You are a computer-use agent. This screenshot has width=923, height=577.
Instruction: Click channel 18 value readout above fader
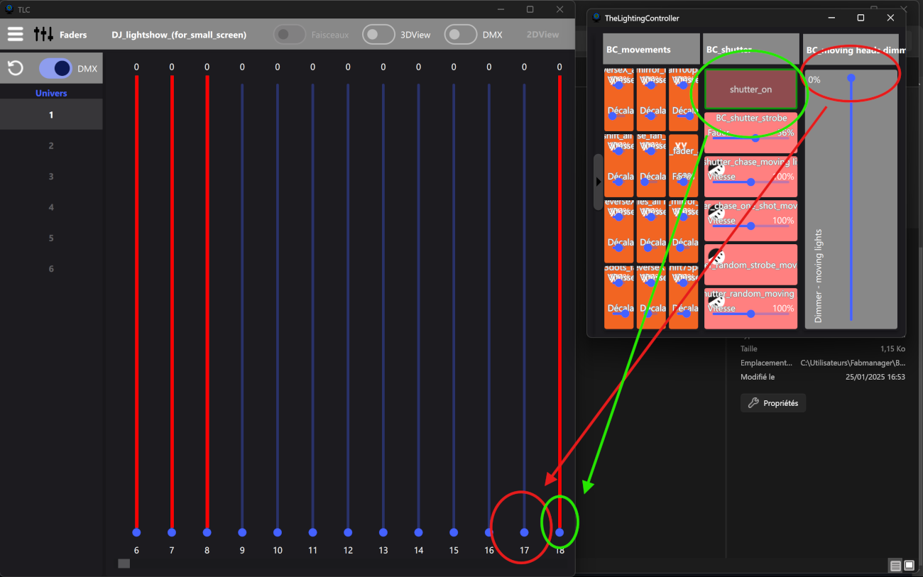559,67
